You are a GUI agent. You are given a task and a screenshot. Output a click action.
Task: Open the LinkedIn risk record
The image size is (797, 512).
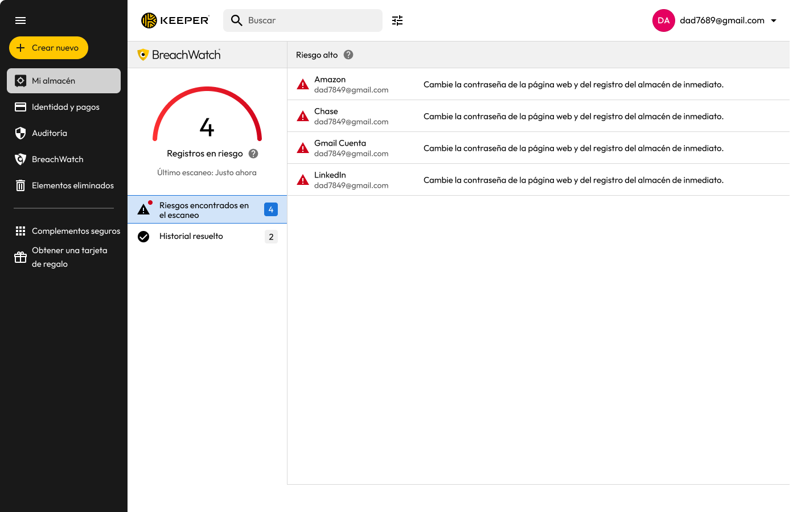click(539, 180)
